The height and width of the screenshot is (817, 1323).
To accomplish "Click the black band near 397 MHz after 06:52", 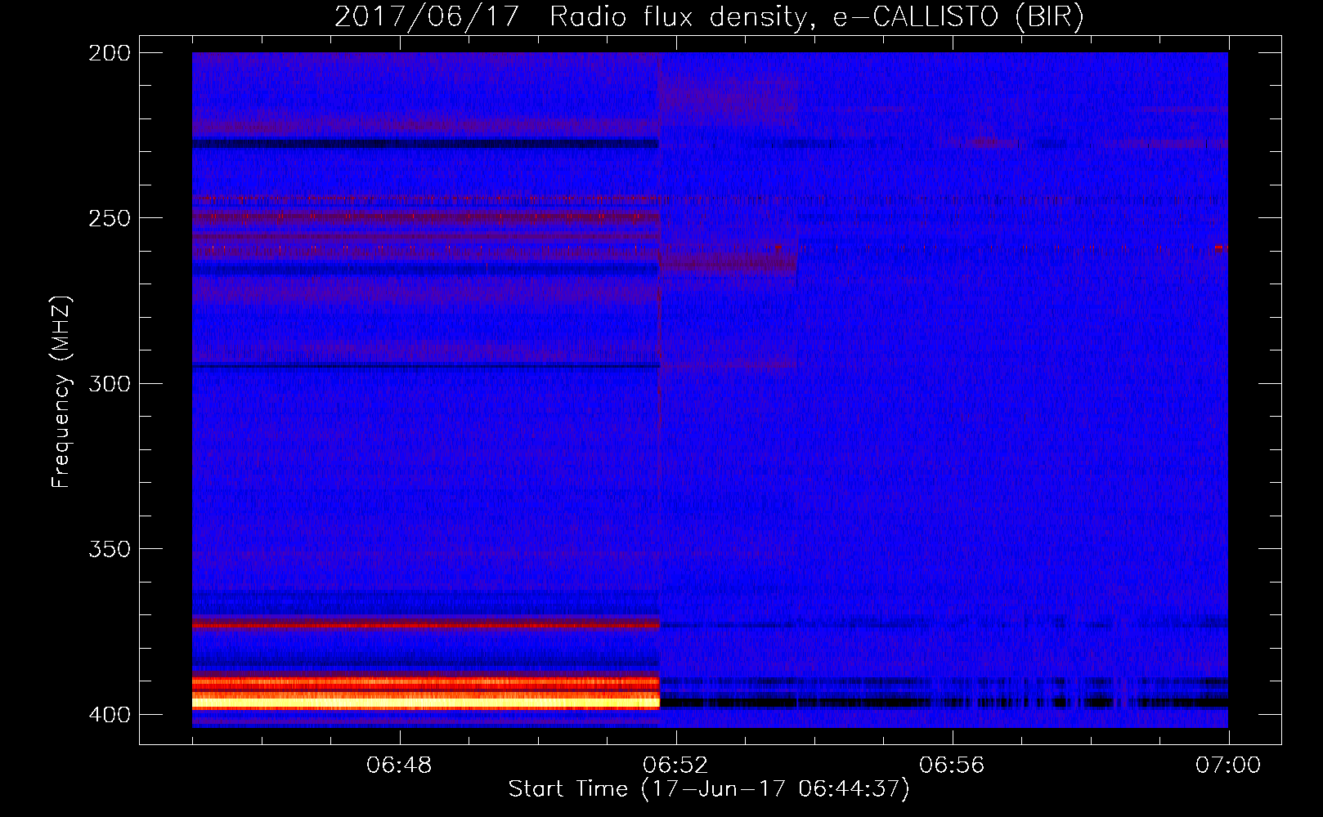I will pyautogui.click(x=944, y=702).
